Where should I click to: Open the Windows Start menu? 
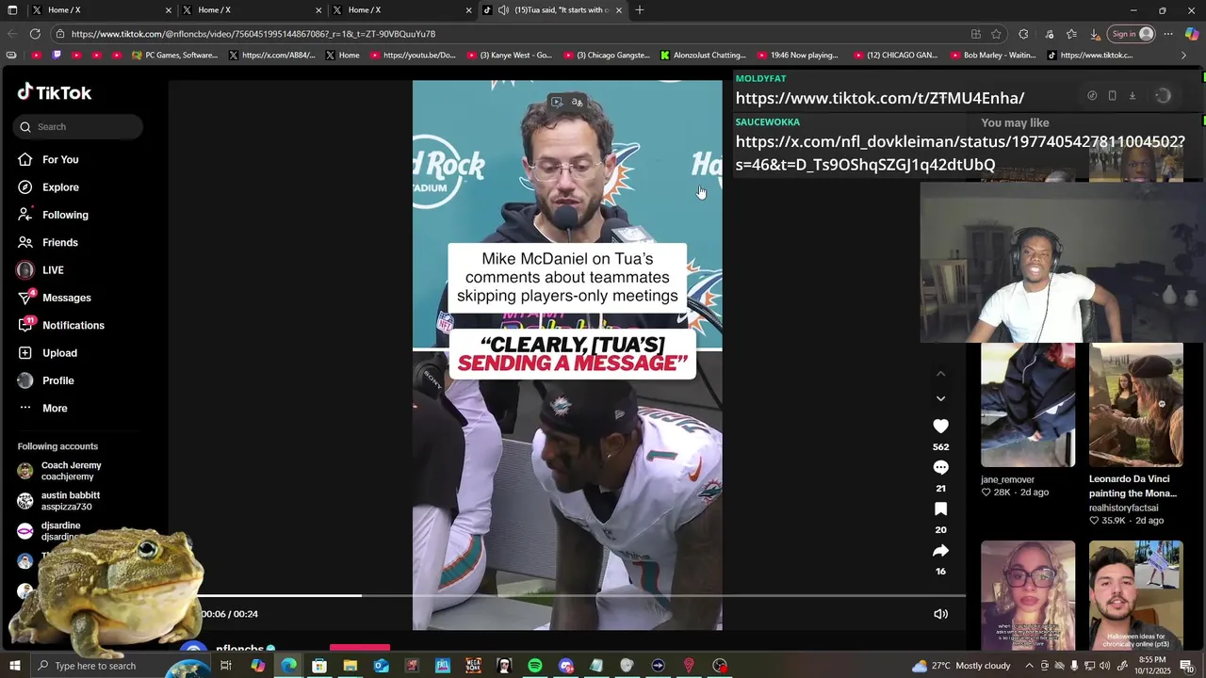pos(14,666)
